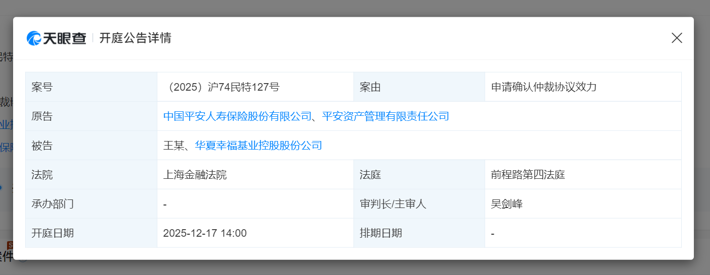This screenshot has width=710, height=275.
Task: Click the 申请确认仲裁协议效力 case cause text
Action: (x=544, y=87)
